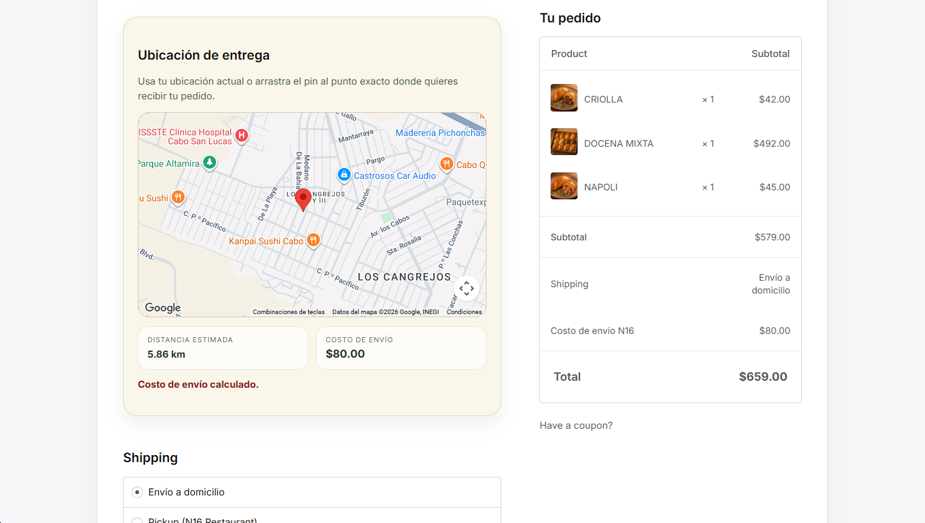
Task: Open Combinaciones de teclas shortcuts
Action: pyautogui.click(x=288, y=312)
